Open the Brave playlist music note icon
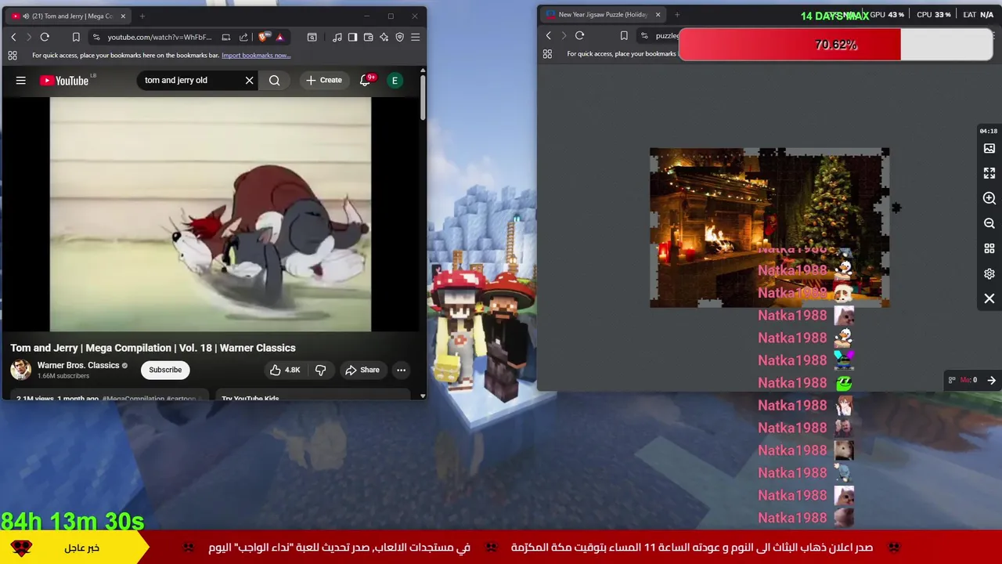The height and width of the screenshot is (564, 1002). click(337, 37)
